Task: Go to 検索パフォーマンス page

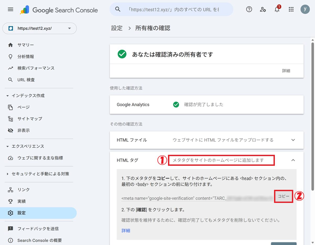Action: 36,68
